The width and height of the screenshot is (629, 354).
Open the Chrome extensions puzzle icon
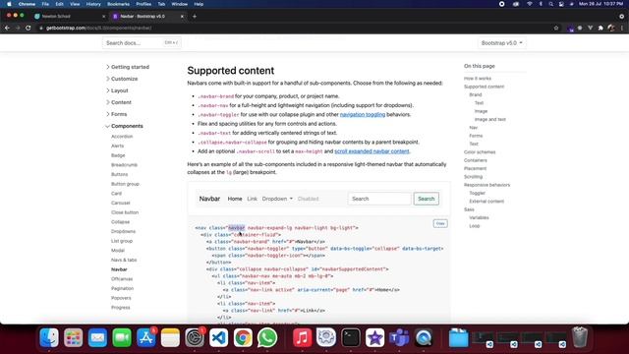tap(600, 29)
